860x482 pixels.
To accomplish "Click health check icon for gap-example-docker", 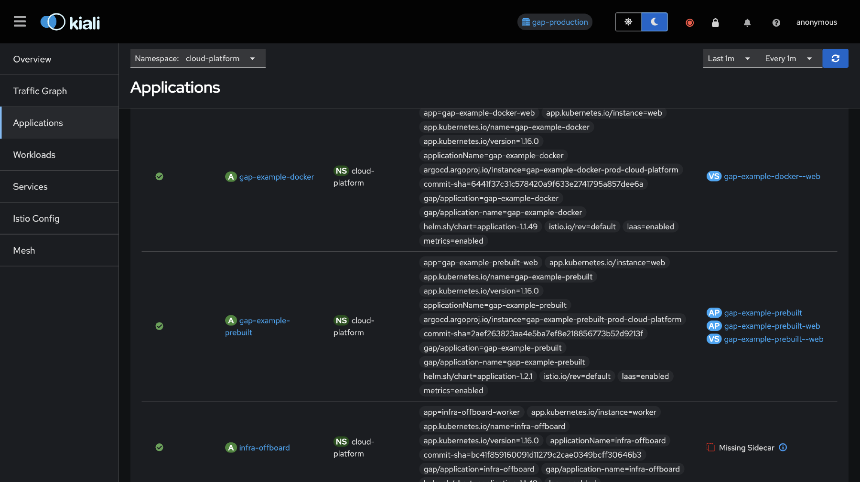I will (x=160, y=176).
